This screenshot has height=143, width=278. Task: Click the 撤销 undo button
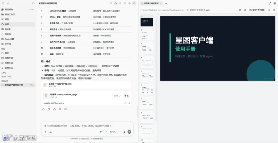point(117,96)
